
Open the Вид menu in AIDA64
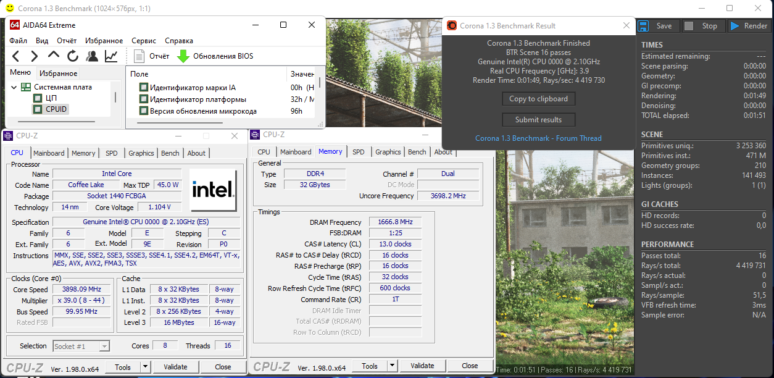[42, 41]
